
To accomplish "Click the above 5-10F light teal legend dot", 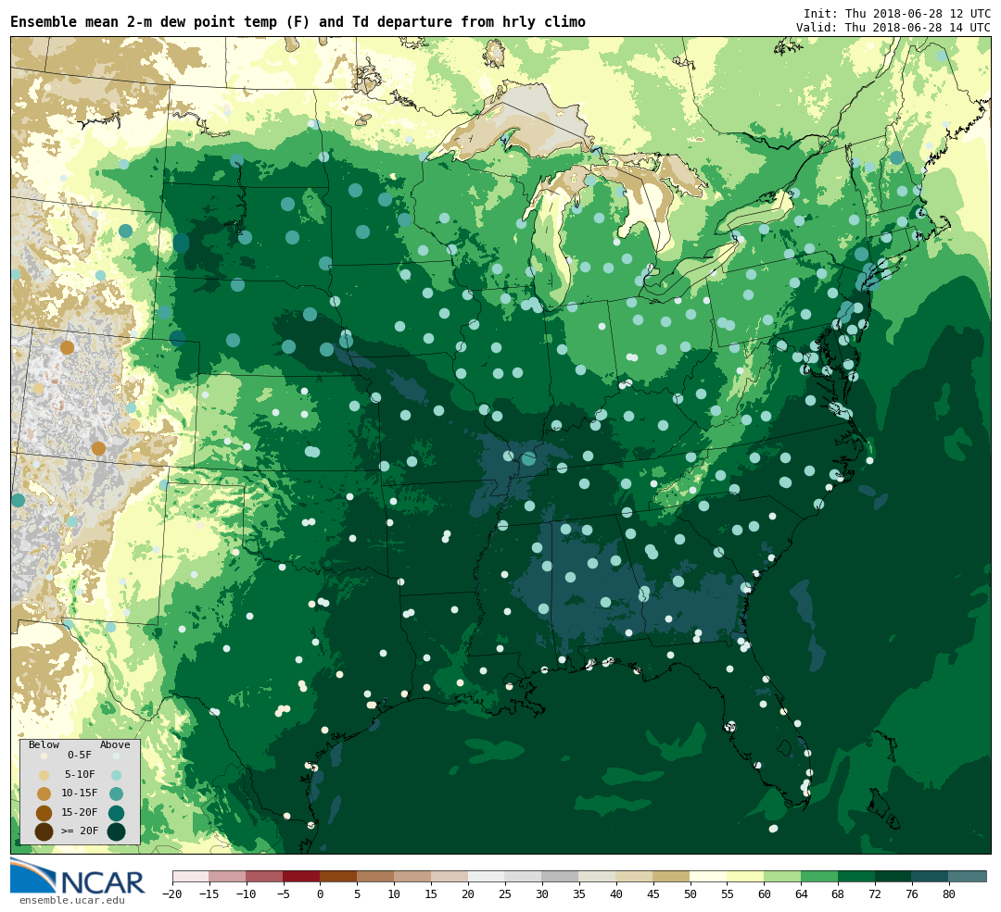I will (x=116, y=776).
